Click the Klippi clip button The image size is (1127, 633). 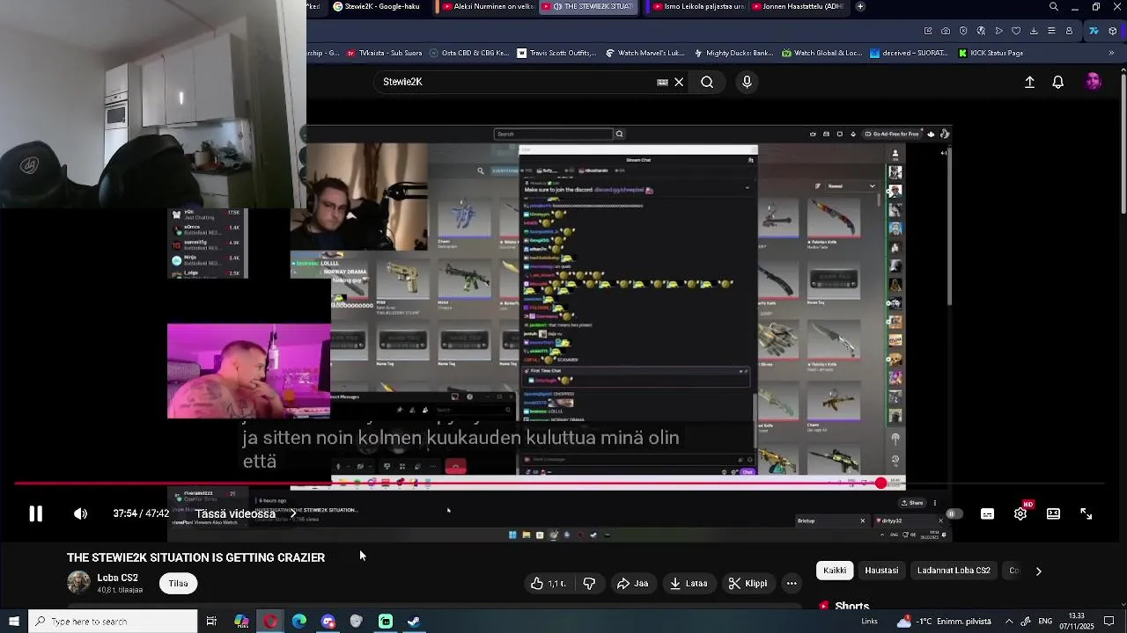pyautogui.click(x=748, y=584)
